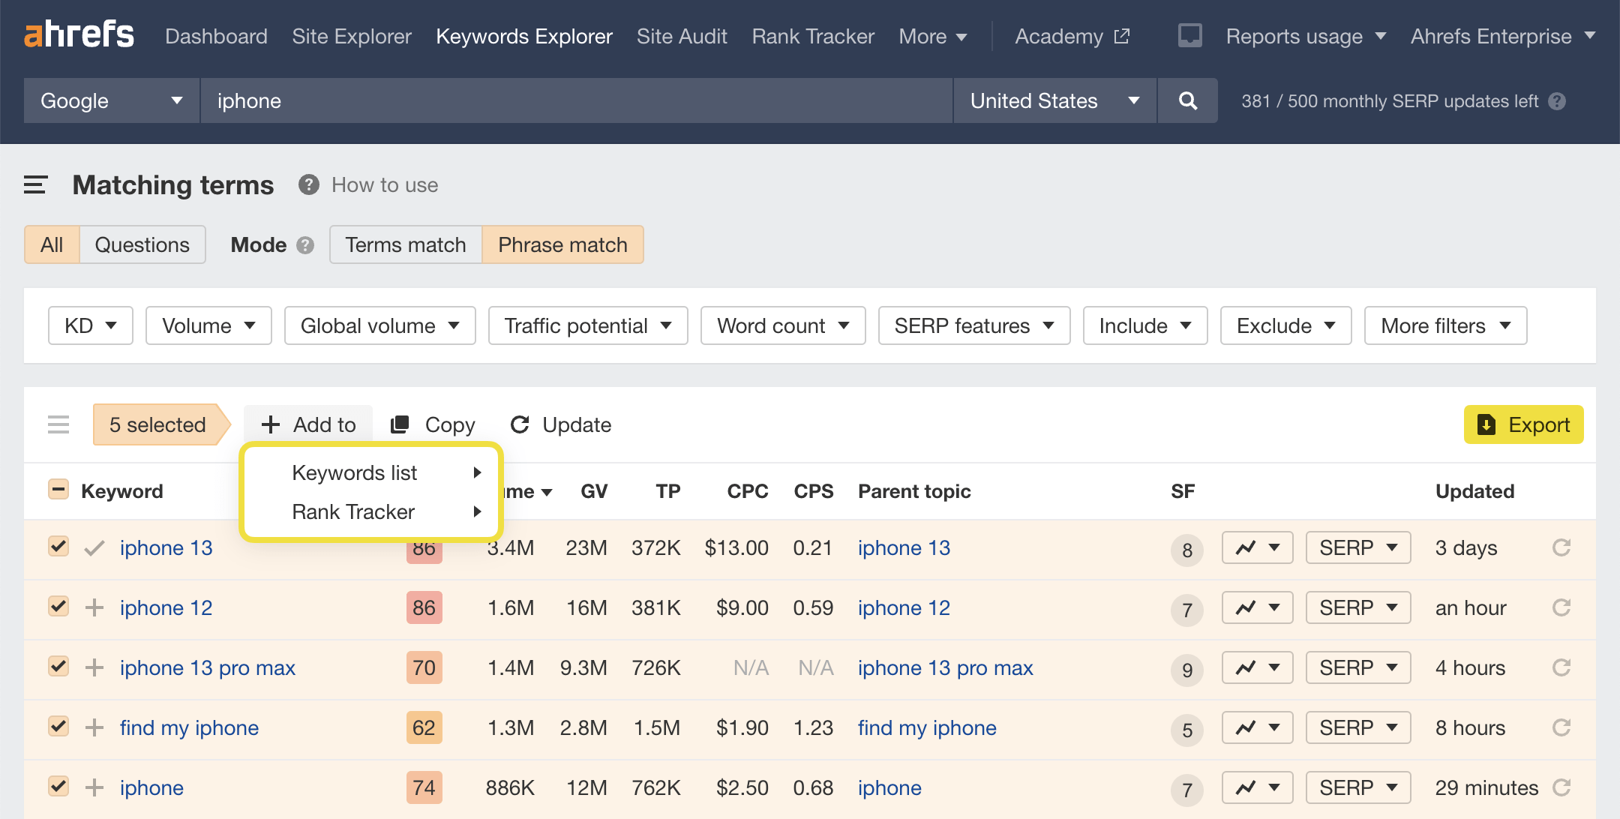Open the iphone 13 parent topic link

(904, 547)
